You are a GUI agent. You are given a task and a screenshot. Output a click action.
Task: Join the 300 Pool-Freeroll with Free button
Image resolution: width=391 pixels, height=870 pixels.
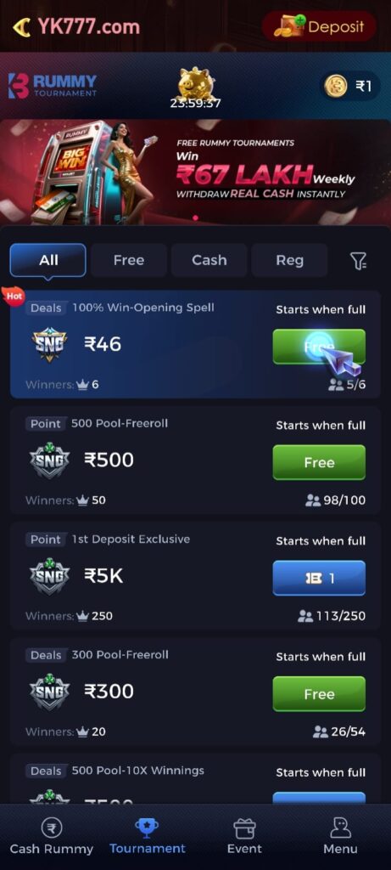tap(319, 693)
